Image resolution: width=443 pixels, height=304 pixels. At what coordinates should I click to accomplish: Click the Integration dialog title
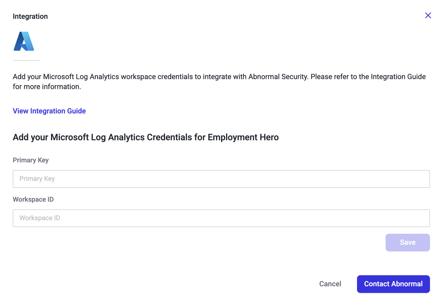pos(30,16)
